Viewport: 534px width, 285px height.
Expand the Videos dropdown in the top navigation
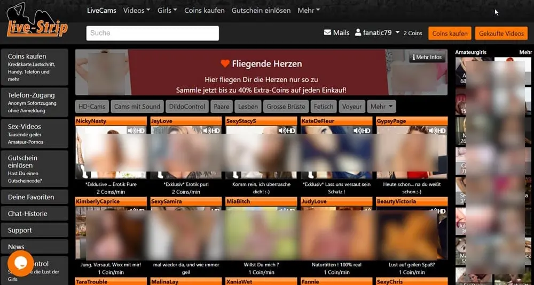(x=136, y=10)
